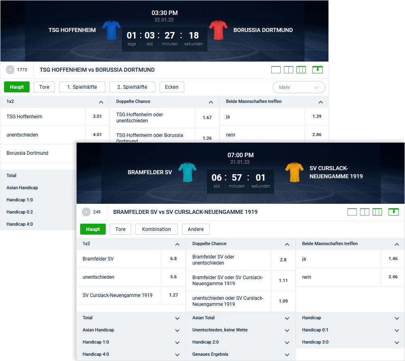
Task: Click SV Curslack yellow jersey icon
Action: [294, 172]
